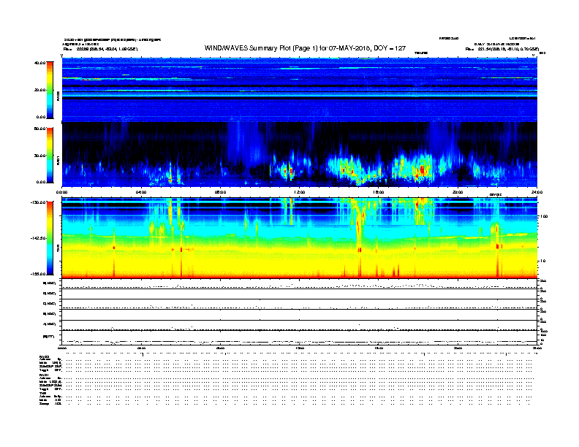Screen dimensions: 579x447
Task: Select the 0.00 label on RAD2 scale
Action: pos(41,117)
